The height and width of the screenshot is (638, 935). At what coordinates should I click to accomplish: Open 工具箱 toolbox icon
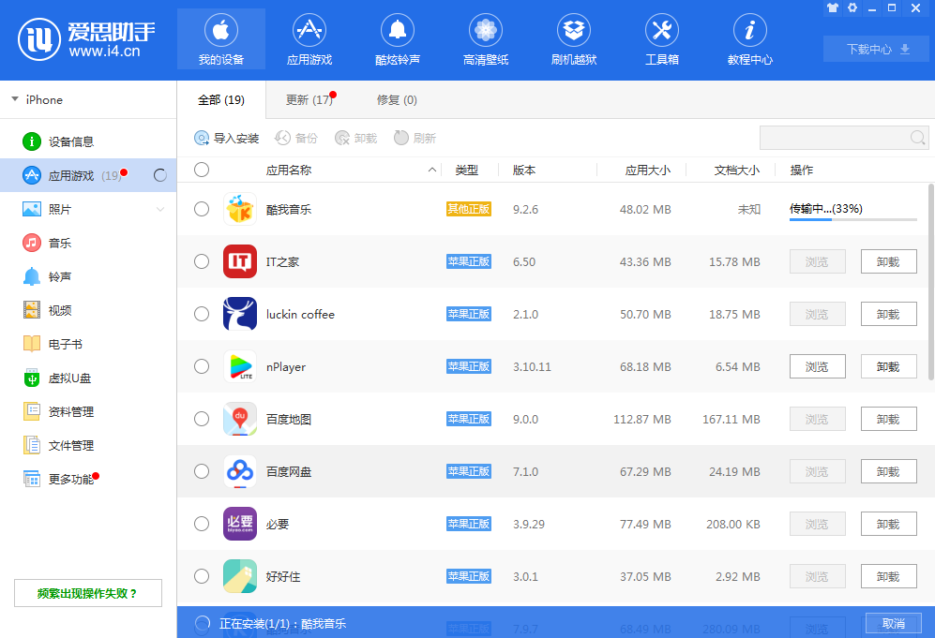pyautogui.click(x=662, y=30)
